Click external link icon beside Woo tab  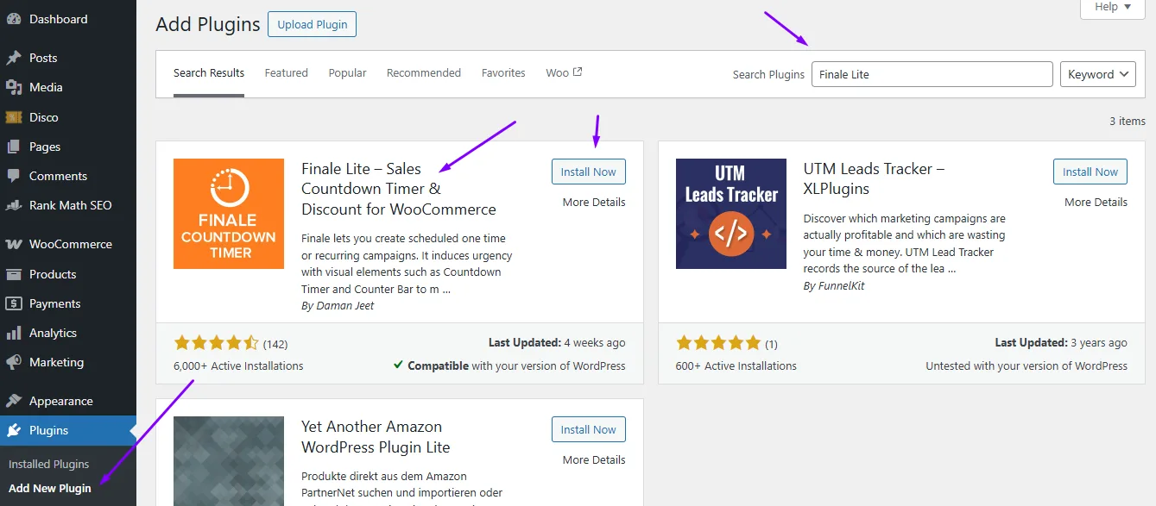pyautogui.click(x=578, y=72)
